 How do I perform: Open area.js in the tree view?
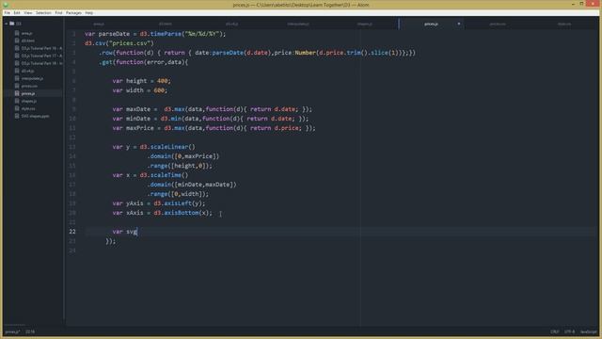point(27,34)
